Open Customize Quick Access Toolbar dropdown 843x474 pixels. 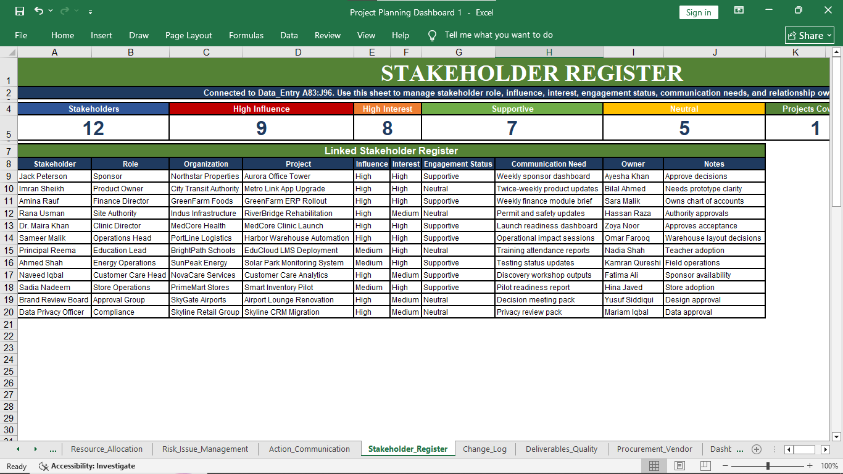[91, 12]
